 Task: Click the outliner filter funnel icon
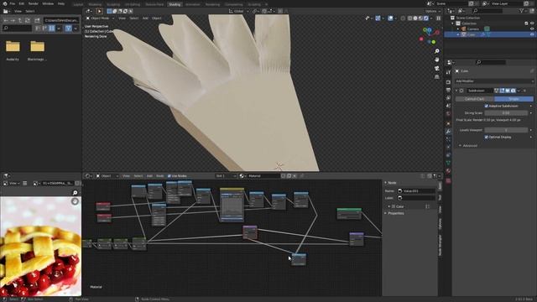point(522,11)
